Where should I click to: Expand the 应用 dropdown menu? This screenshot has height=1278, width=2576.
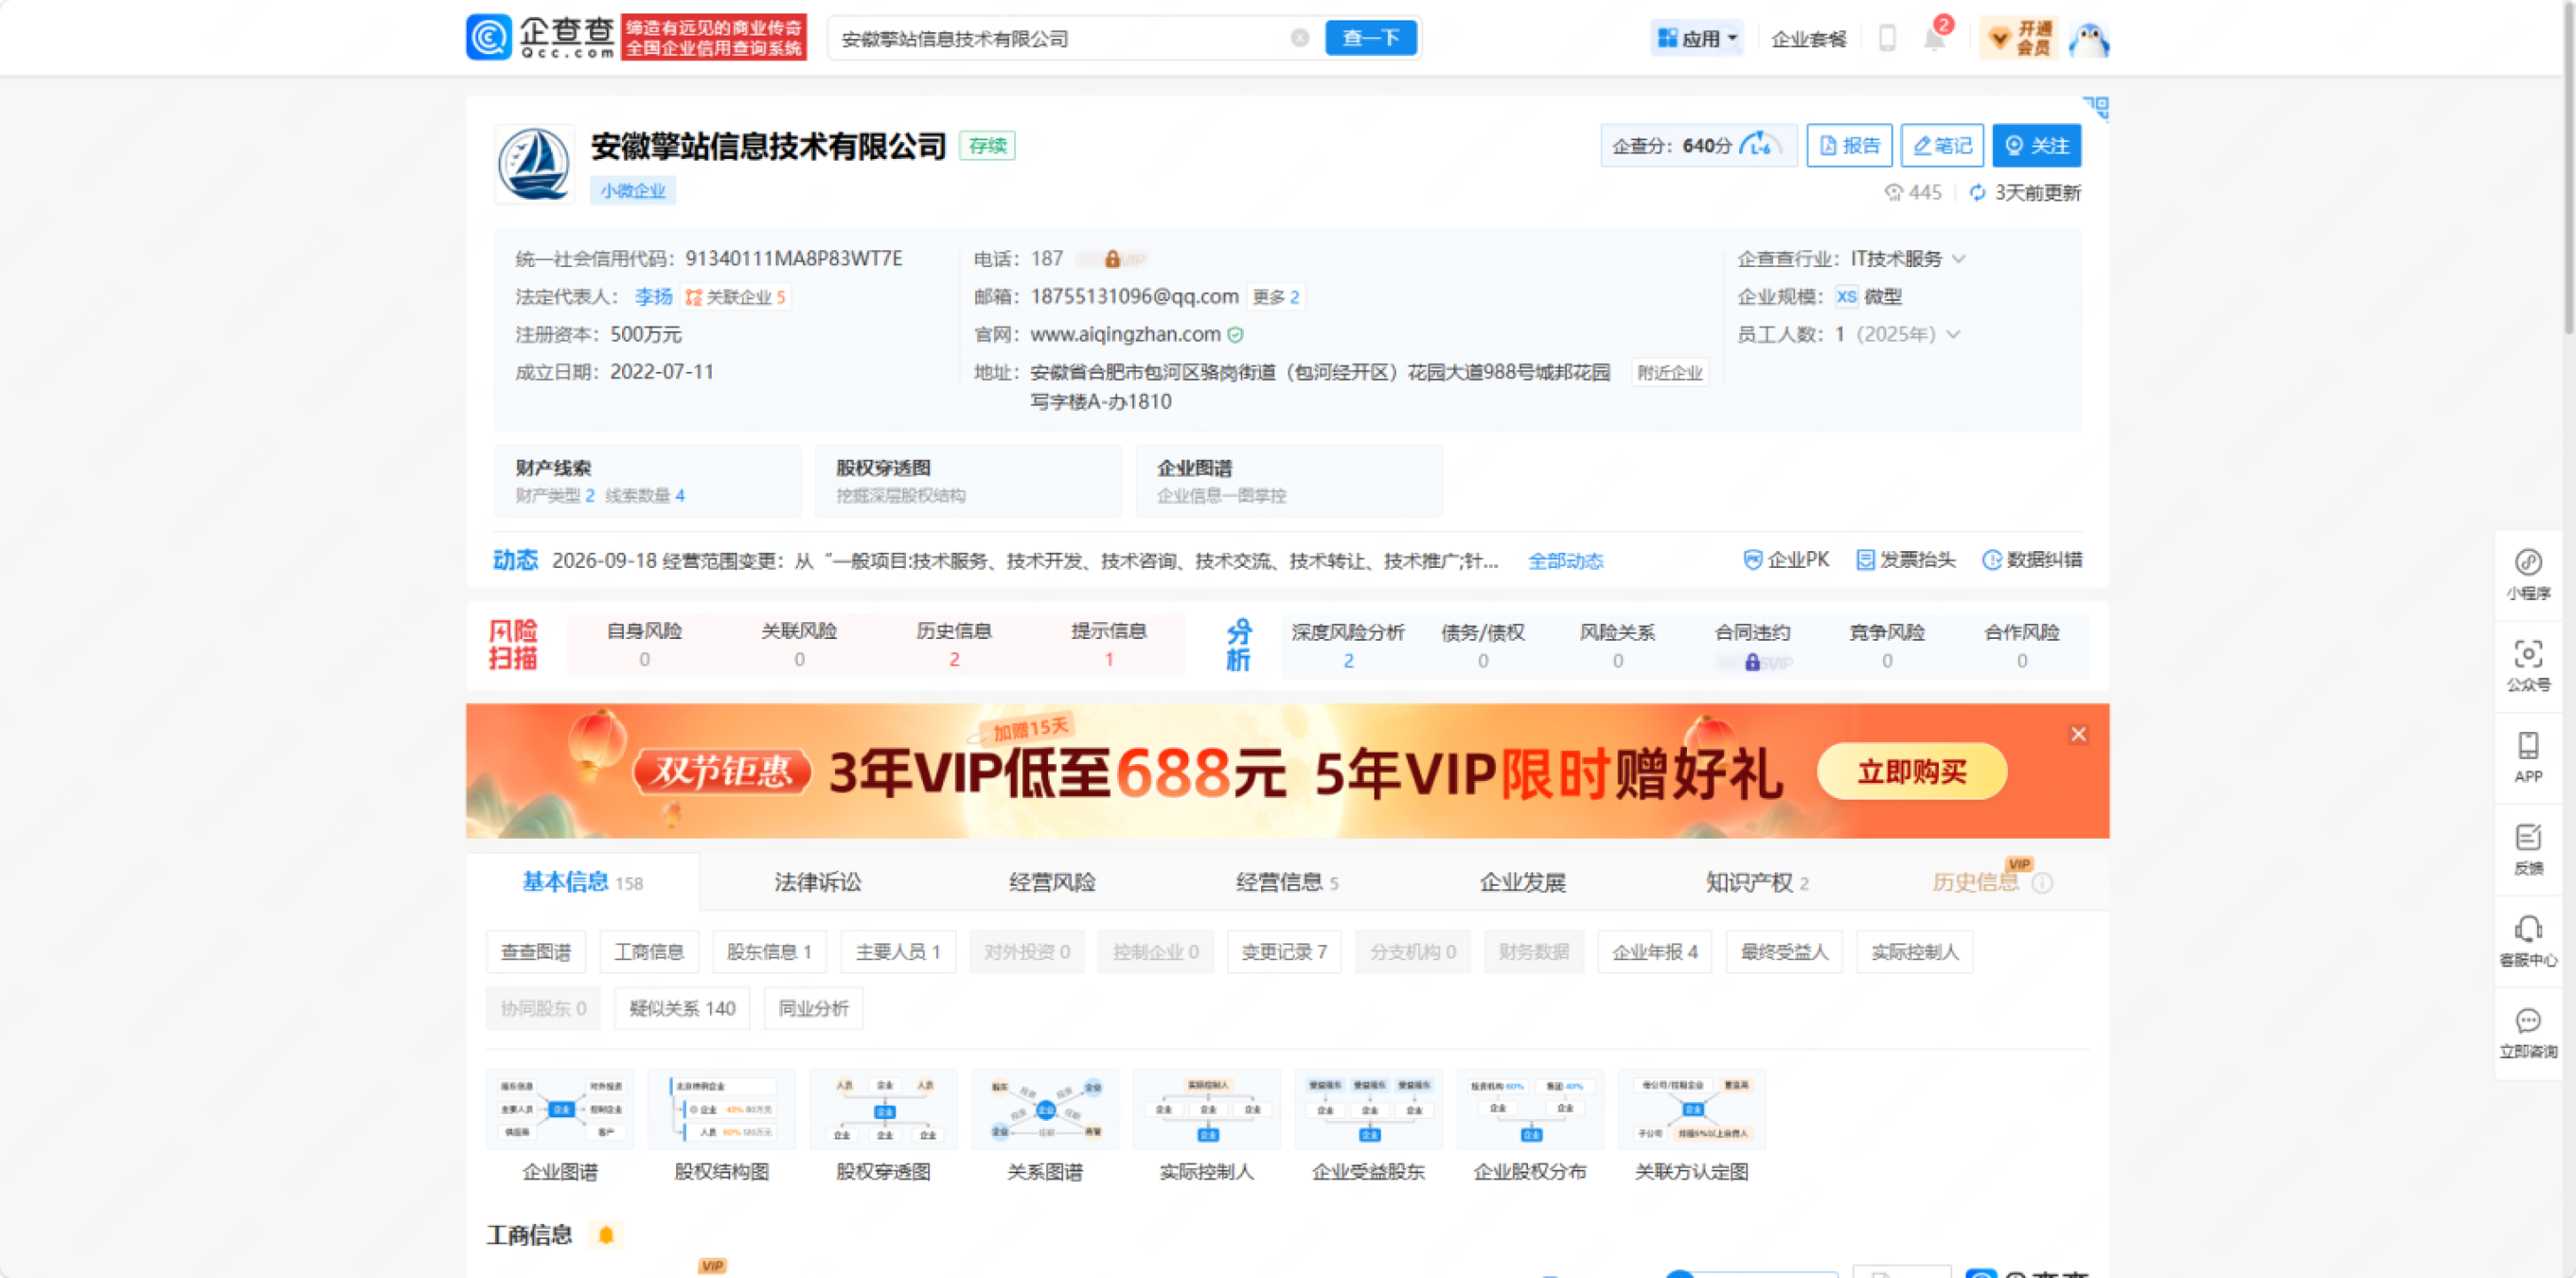pyautogui.click(x=1698, y=38)
